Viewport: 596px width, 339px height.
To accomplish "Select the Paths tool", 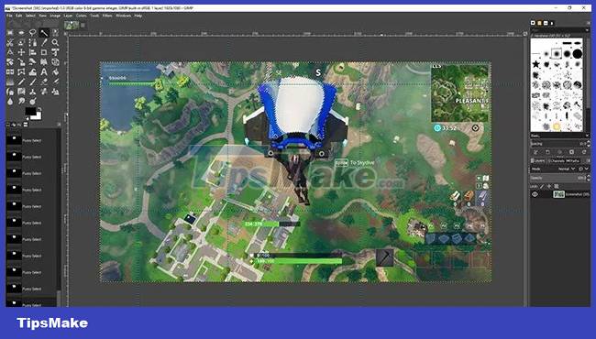I will coord(33,42).
